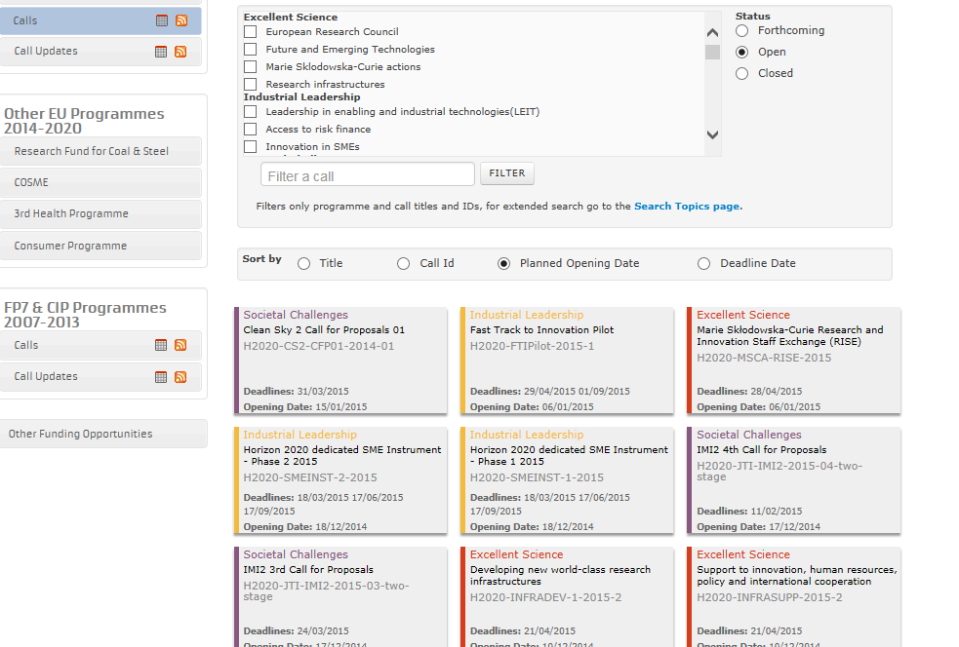Open the Consumer Programme menu item
Image resolution: width=959 pixels, height=647 pixels.
click(x=100, y=246)
